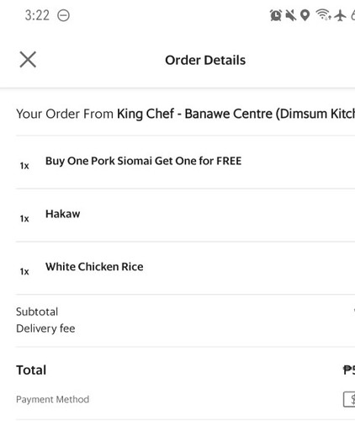Tap the Delivery fee row
The image size is (355, 421).
point(185,328)
